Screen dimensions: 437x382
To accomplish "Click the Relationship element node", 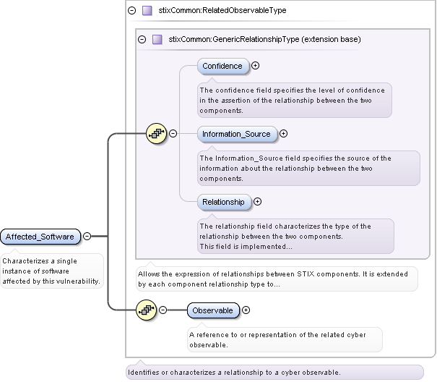I will [223, 202].
